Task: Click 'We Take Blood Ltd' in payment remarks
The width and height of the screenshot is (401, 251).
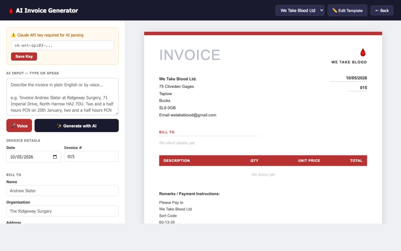Action: tap(175, 209)
